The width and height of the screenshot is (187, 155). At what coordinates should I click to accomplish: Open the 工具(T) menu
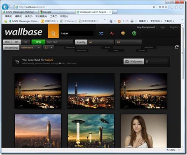tap(54, 16)
